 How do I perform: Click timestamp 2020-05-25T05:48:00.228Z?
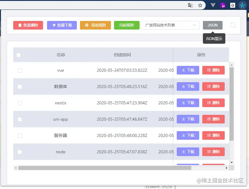(x=122, y=135)
